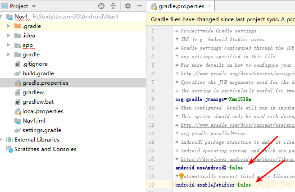Viewport: 295px width, 192px height.
Task: Open gradlew.bat file
Action: 38,102
